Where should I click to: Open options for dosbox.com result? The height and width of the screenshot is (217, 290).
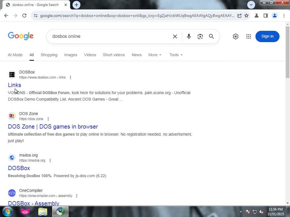71,77
